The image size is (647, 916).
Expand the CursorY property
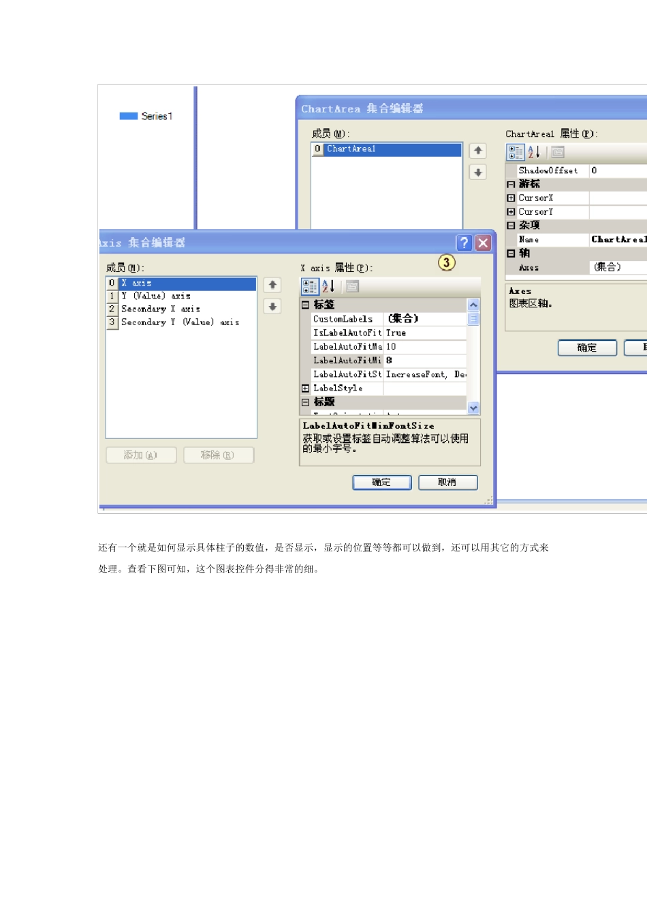(x=511, y=212)
